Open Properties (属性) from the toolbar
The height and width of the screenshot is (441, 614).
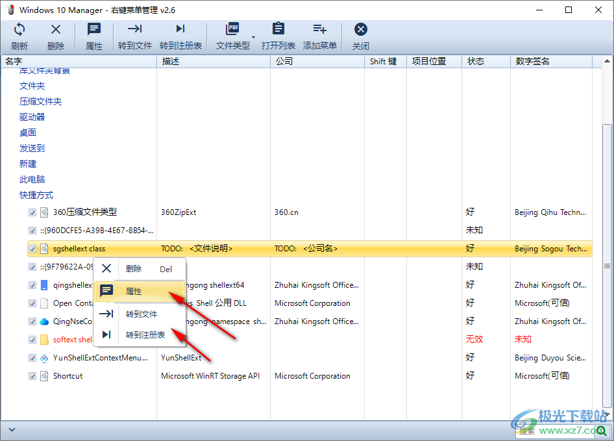[94, 36]
